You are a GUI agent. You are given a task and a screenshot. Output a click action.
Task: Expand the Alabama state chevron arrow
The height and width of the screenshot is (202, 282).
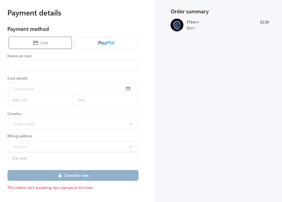point(131,147)
